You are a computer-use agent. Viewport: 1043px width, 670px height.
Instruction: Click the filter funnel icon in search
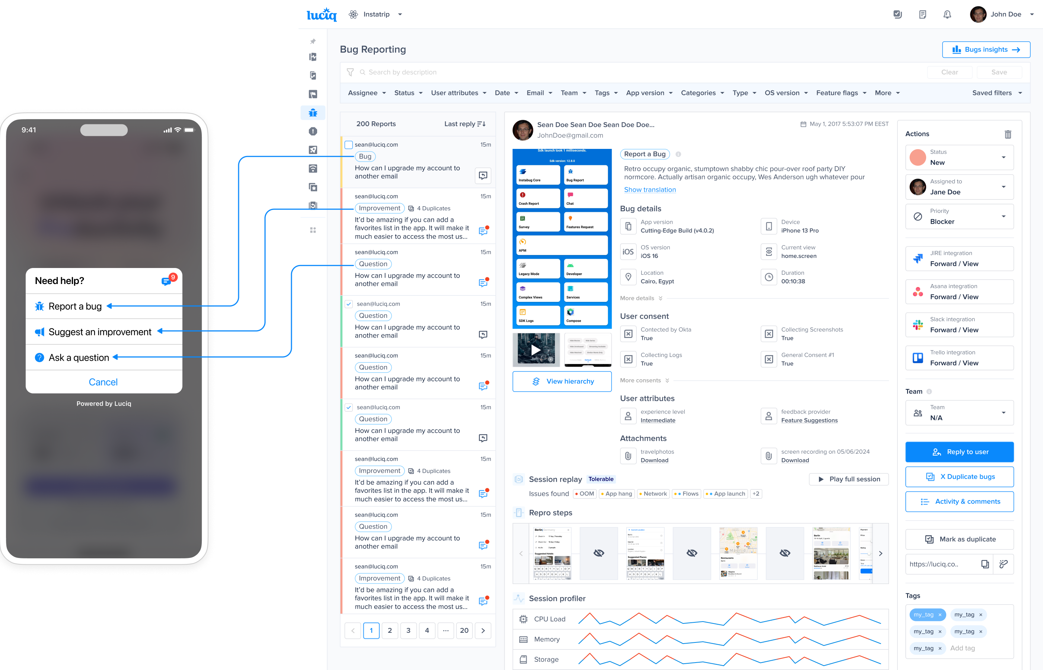tap(350, 72)
